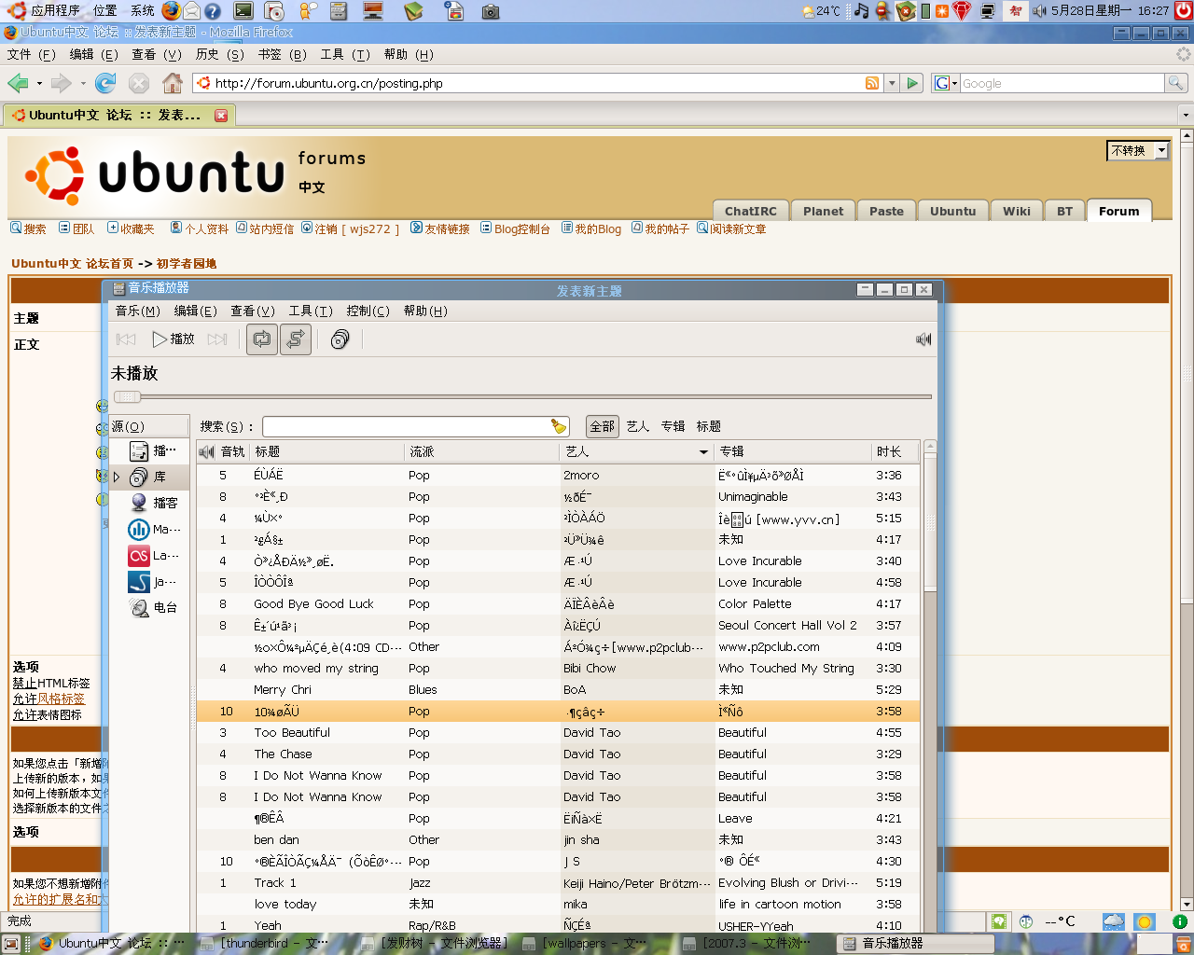The height and width of the screenshot is (955, 1194).
Task: Expand the Library source tree arrow
Action: tap(117, 477)
